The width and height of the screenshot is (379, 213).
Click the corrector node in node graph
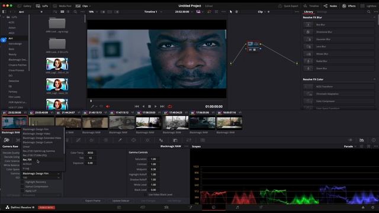253,46
